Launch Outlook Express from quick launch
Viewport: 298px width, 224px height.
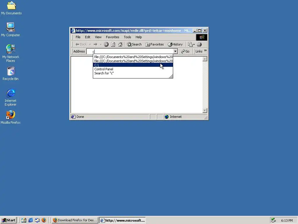pos(37,220)
